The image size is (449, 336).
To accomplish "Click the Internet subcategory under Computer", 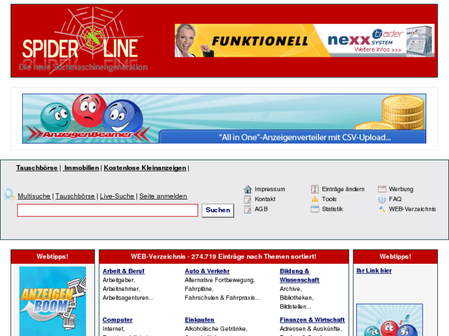I will tap(113, 329).
